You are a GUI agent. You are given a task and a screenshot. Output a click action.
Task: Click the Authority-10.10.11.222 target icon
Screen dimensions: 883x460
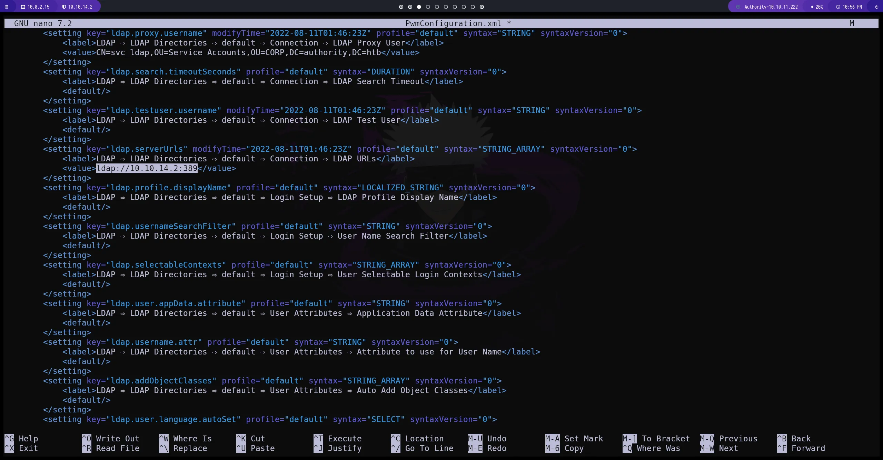click(738, 7)
